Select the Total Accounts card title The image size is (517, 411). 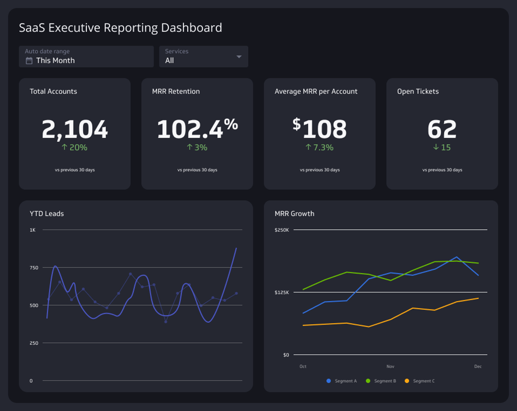(53, 91)
